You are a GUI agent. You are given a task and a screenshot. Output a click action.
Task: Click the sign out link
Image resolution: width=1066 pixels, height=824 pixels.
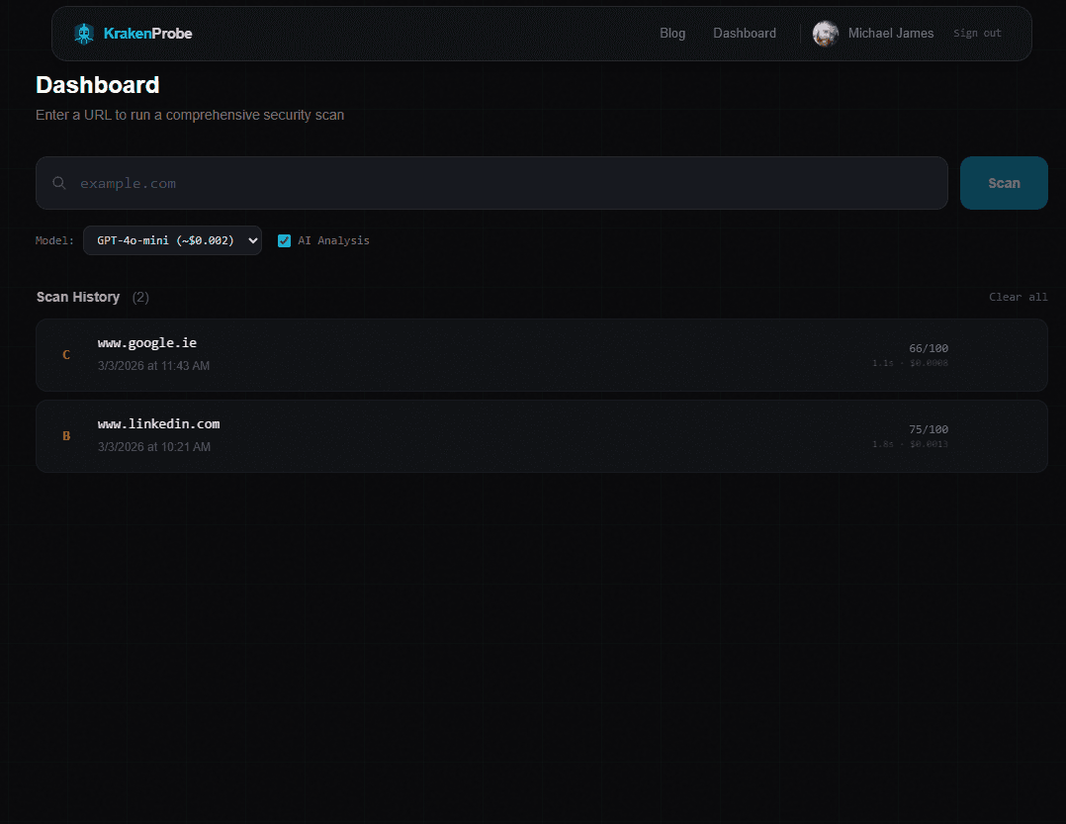point(977,33)
